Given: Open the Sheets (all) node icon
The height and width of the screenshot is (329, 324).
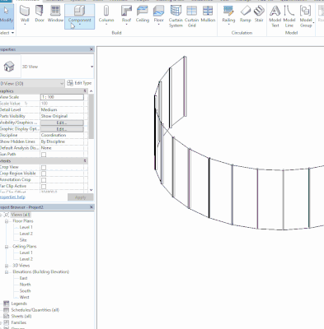Looking at the screenshot, I should [6, 316].
